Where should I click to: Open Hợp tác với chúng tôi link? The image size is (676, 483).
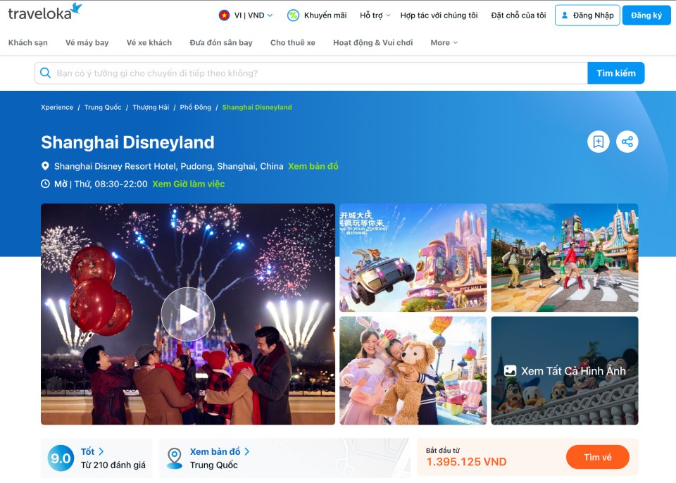pos(439,15)
